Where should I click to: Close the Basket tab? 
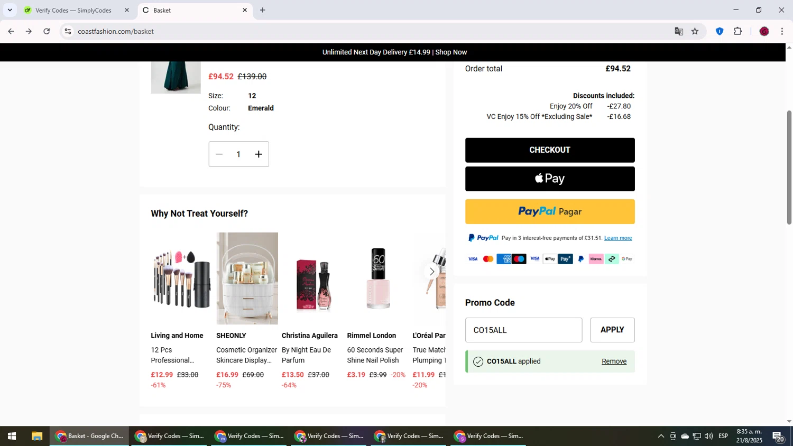point(245,10)
